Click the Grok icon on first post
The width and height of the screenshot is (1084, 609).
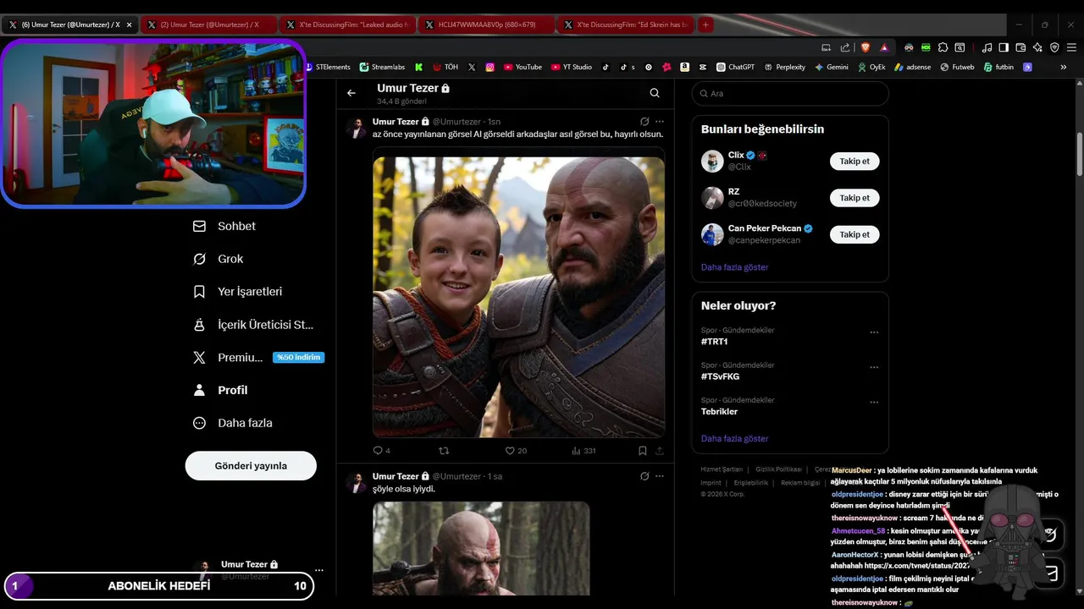coord(644,122)
